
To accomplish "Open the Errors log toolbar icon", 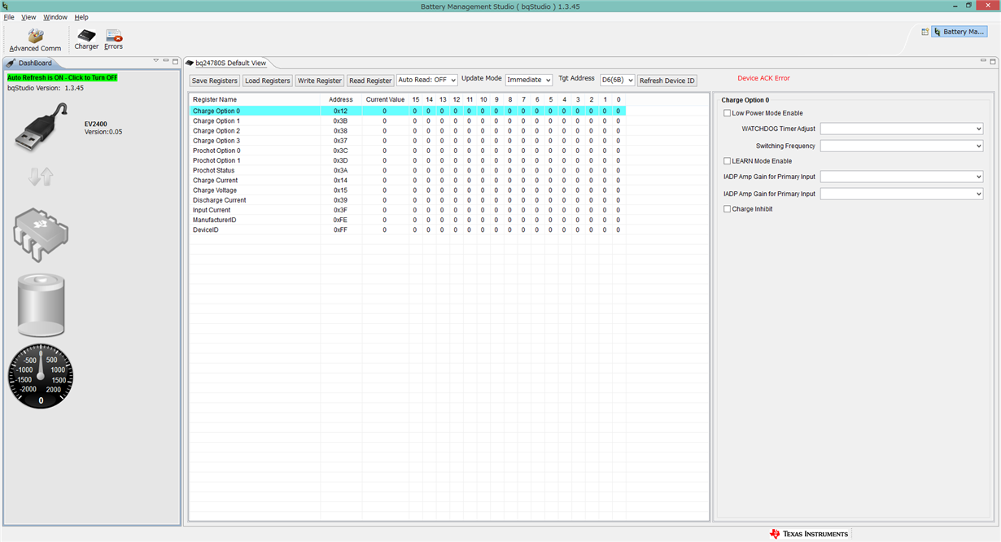I will 113,40.
